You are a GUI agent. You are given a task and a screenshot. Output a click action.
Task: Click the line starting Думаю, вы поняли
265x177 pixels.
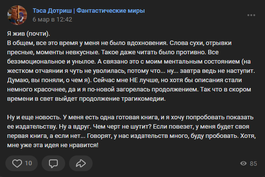(x=124, y=80)
